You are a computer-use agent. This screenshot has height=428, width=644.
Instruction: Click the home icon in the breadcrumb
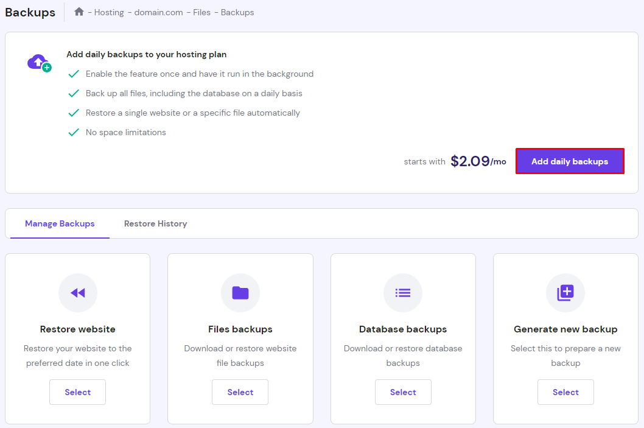(x=79, y=12)
